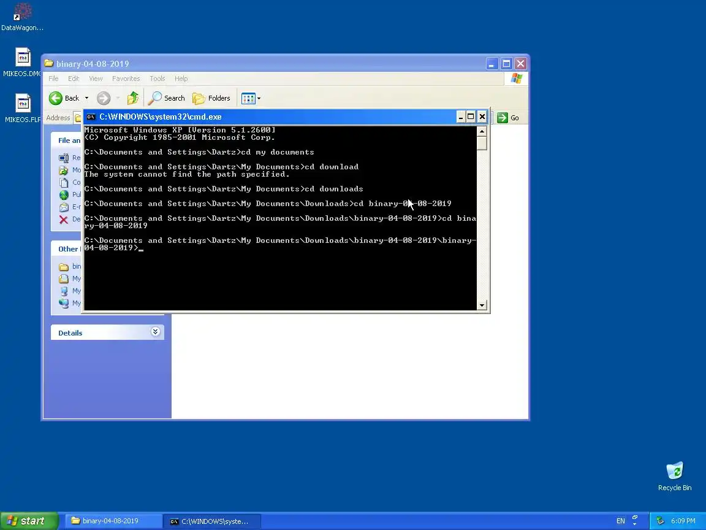Screen dimensions: 706x530
Task: Click the Go button next to address bar
Action: 508,118
